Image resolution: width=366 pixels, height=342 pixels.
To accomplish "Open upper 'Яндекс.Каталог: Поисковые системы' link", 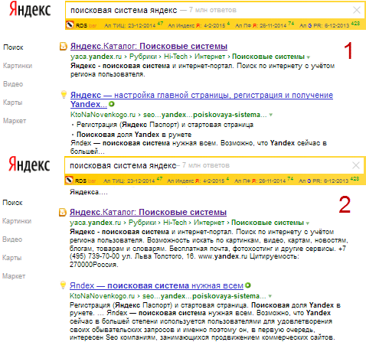I will point(149,46).
